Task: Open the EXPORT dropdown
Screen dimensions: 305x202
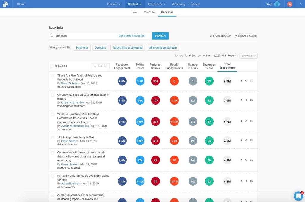Action: 248,55
